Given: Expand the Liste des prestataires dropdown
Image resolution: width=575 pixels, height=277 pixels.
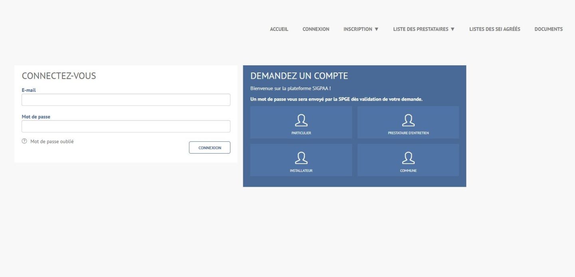Looking at the screenshot, I should tap(424, 29).
